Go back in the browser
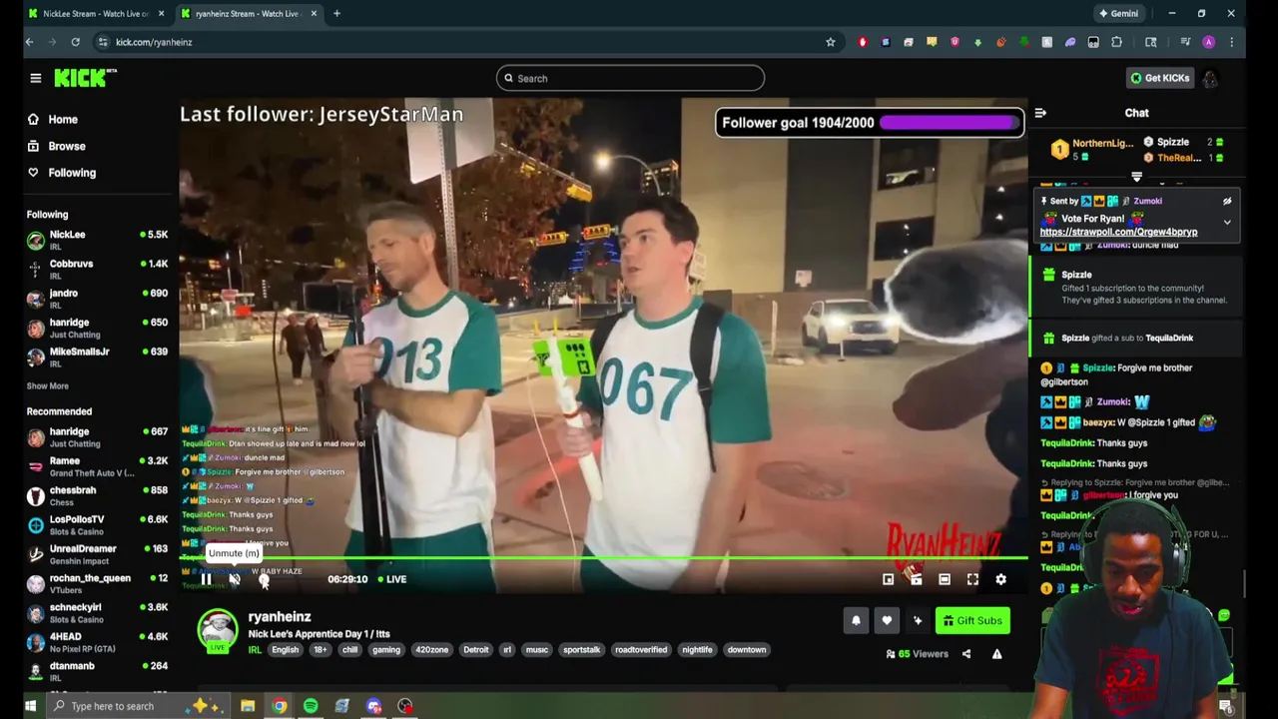Viewport: 1278px width, 719px height. [x=29, y=42]
